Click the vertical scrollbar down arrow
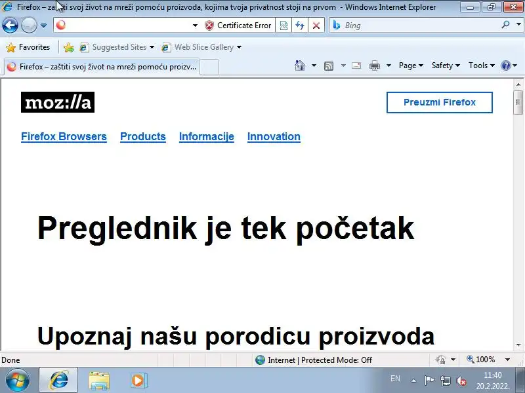Viewport: 525px width, 393px height. tap(518, 345)
